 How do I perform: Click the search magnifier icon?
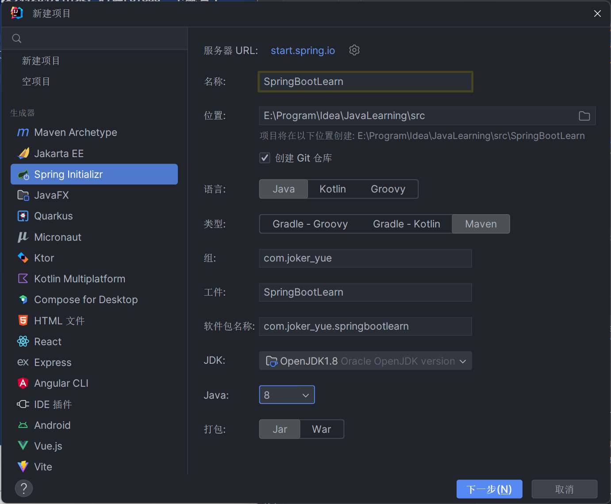click(x=17, y=38)
